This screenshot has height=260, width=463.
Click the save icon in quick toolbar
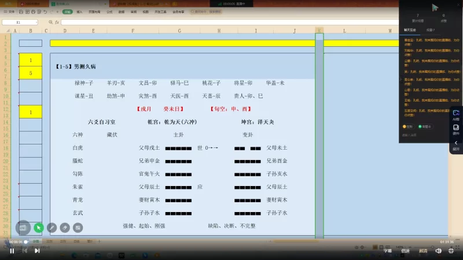[21, 12]
